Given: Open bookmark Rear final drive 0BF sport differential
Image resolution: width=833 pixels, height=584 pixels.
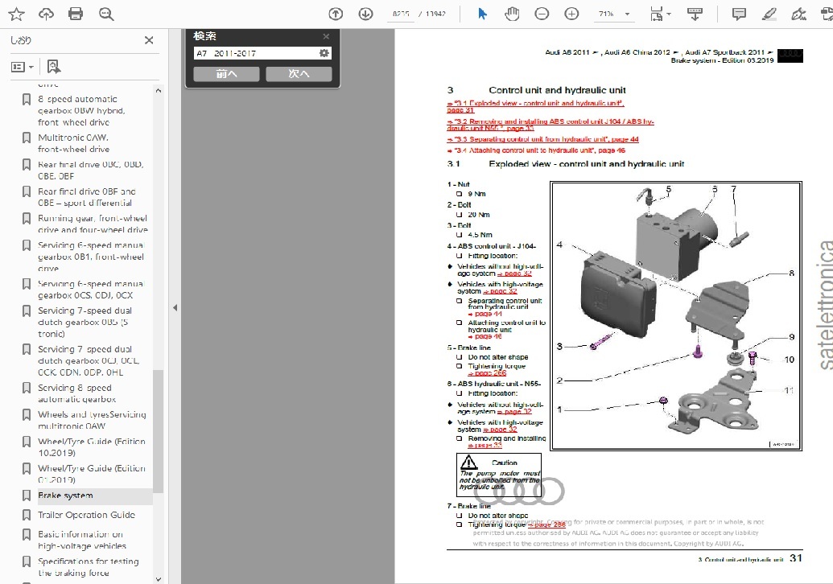Looking at the screenshot, I should point(87,197).
